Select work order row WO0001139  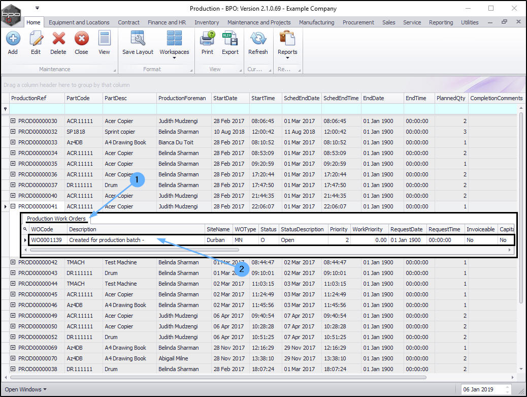(x=46, y=240)
